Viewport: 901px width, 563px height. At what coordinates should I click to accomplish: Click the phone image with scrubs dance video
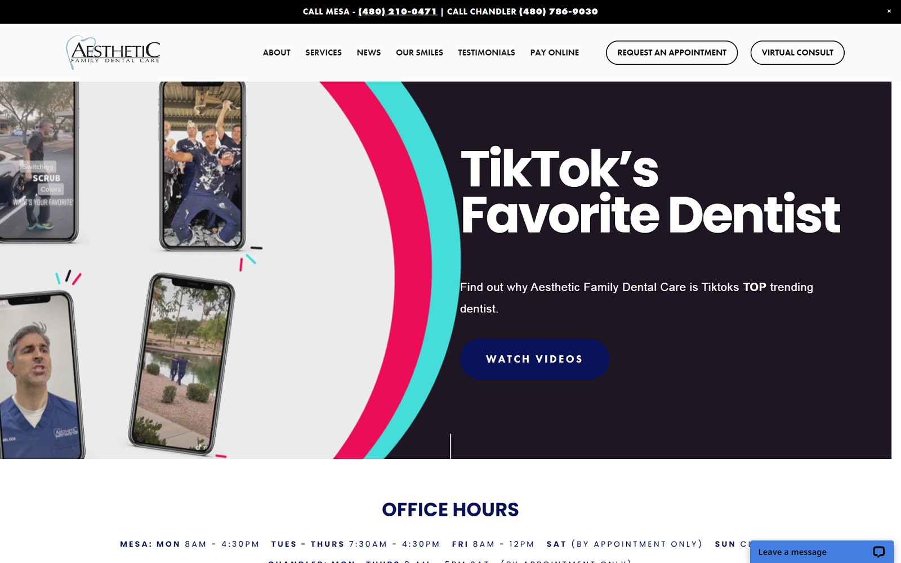coord(203,166)
